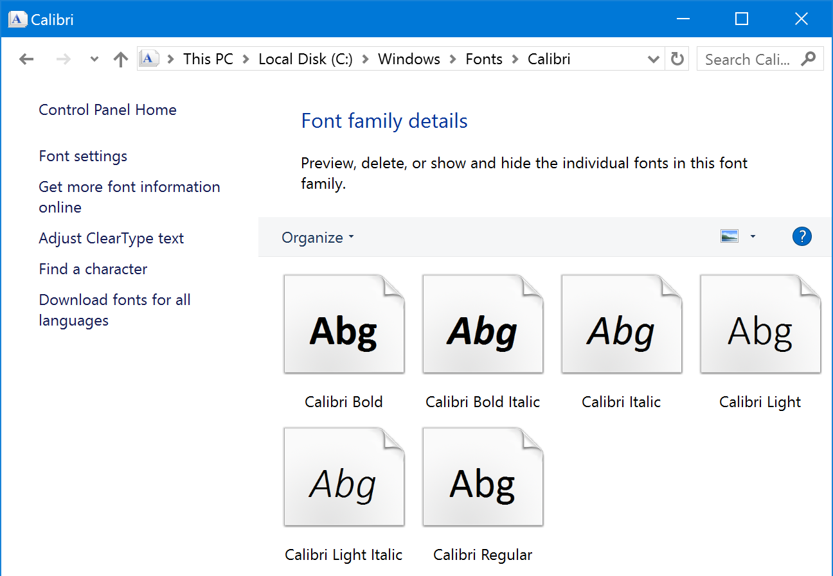
Task: Minimize the Calibri window
Action: [683, 19]
